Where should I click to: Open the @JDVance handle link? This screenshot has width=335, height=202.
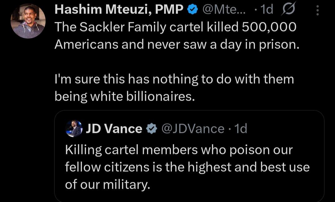pos(193,129)
